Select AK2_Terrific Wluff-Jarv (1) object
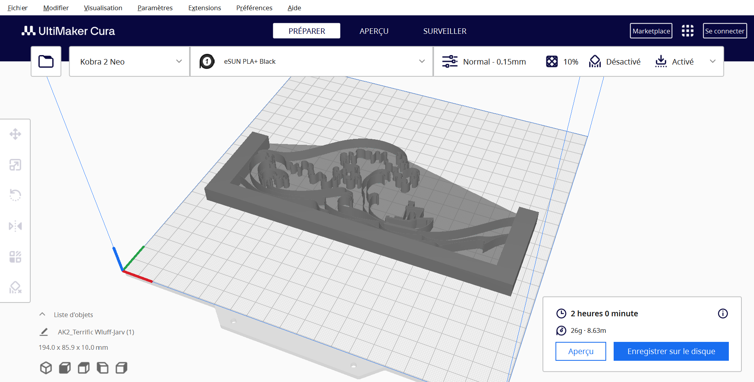This screenshot has width=754, height=382. tap(96, 332)
